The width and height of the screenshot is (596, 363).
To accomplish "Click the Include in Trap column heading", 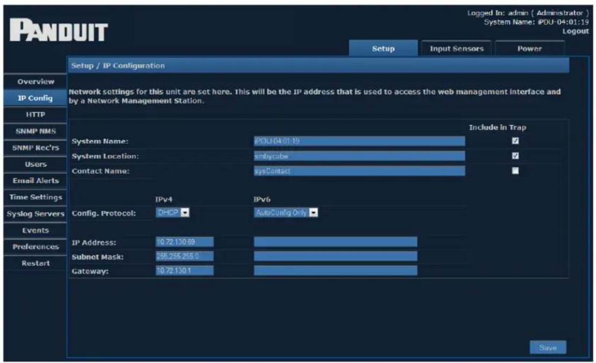I will coord(498,127).
